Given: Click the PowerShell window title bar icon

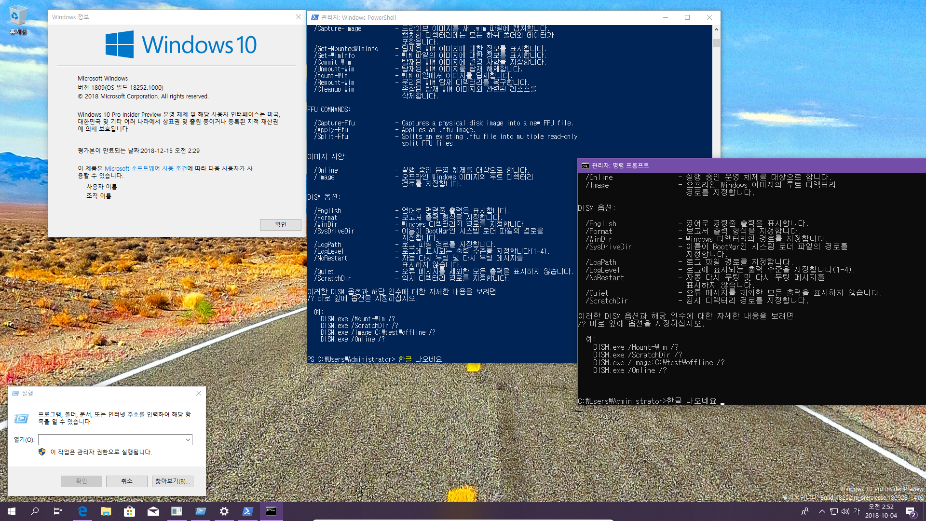Looking at the screenshot, I should [x=315, y=17].
